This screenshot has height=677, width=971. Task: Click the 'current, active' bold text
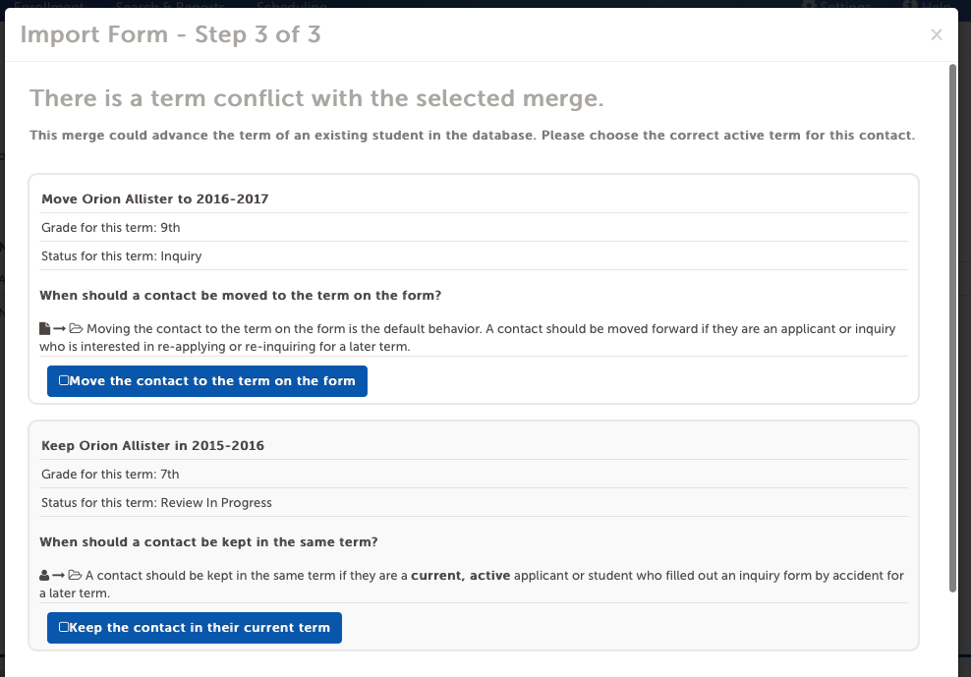(x=461, y=576)
